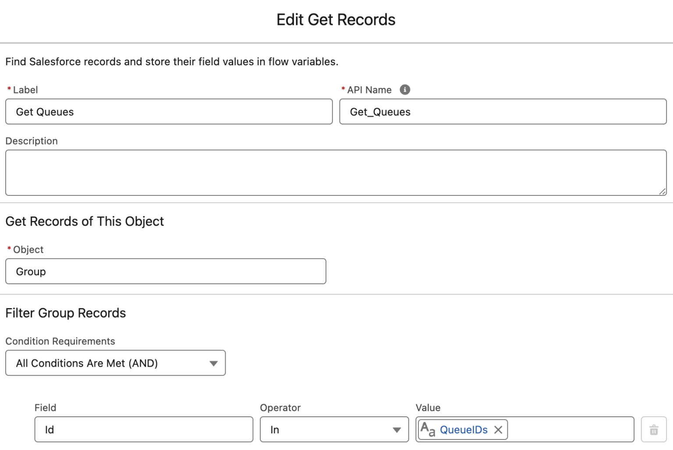Screen dimensions: 673x450
Task: Click the red asterisk beside Label
Action: [x=8, y=89]
